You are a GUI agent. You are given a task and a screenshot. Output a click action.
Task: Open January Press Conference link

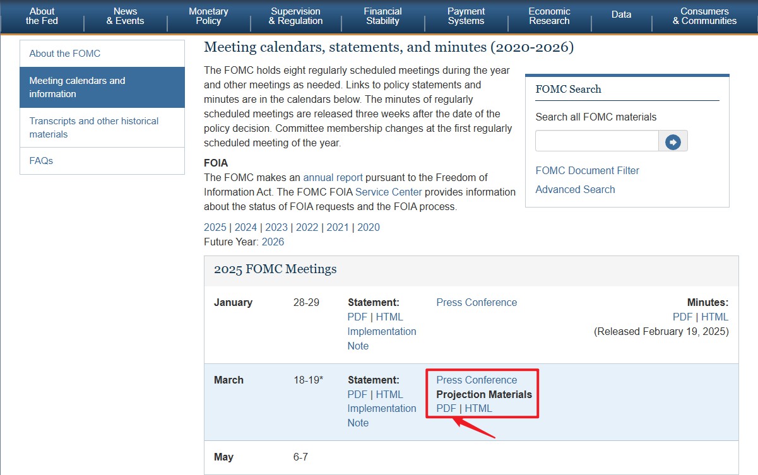[477, 302]
